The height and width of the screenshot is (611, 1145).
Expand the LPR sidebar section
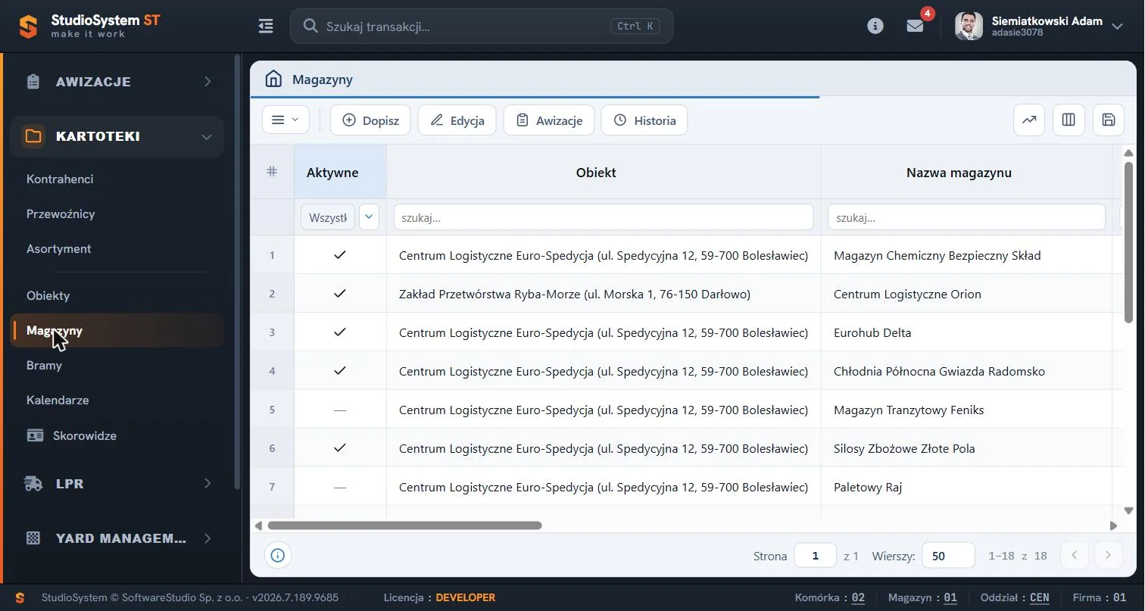click(207, 483)
